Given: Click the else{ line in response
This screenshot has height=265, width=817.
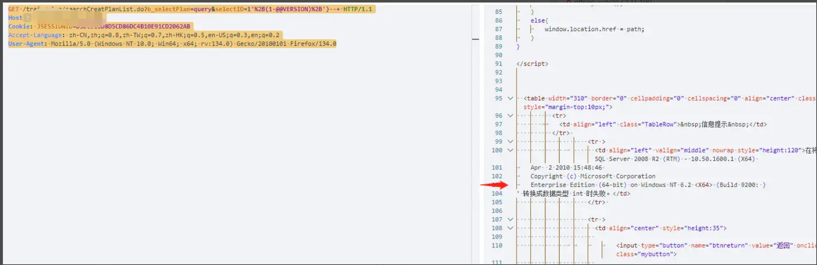Looking at the screenshot, I should [x=539, y=21].
